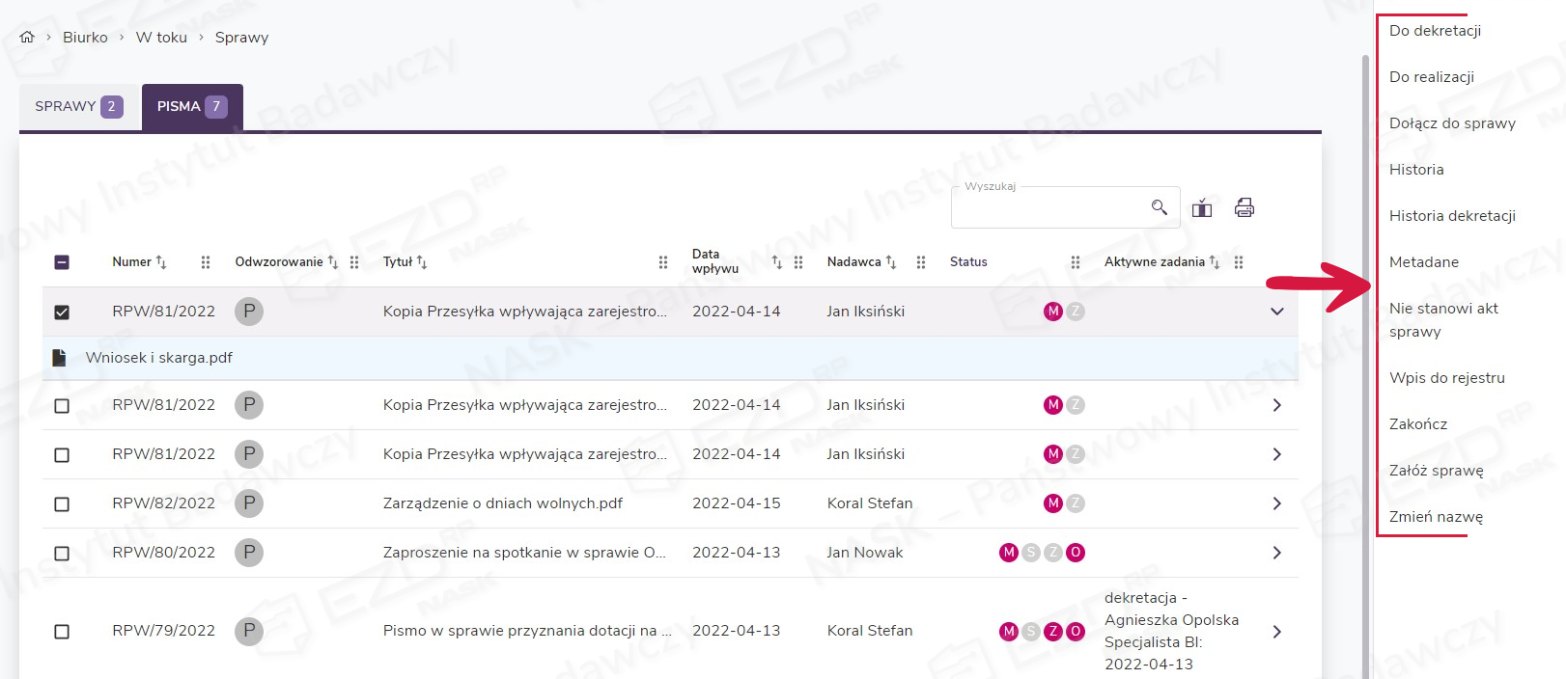Click the home icon in breadcrumb
This screenshot has height=679, width=1566.
point(27,38)
